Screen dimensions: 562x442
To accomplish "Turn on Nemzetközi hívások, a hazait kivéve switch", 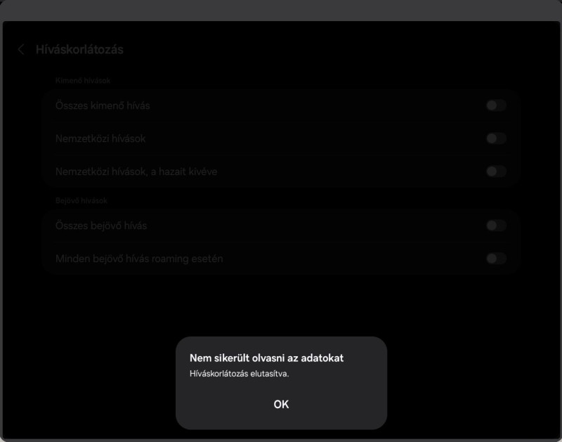I will (496, 171).
